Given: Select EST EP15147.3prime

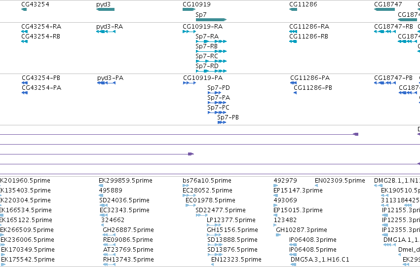Looking at the screenshot, I should (275, 195).
